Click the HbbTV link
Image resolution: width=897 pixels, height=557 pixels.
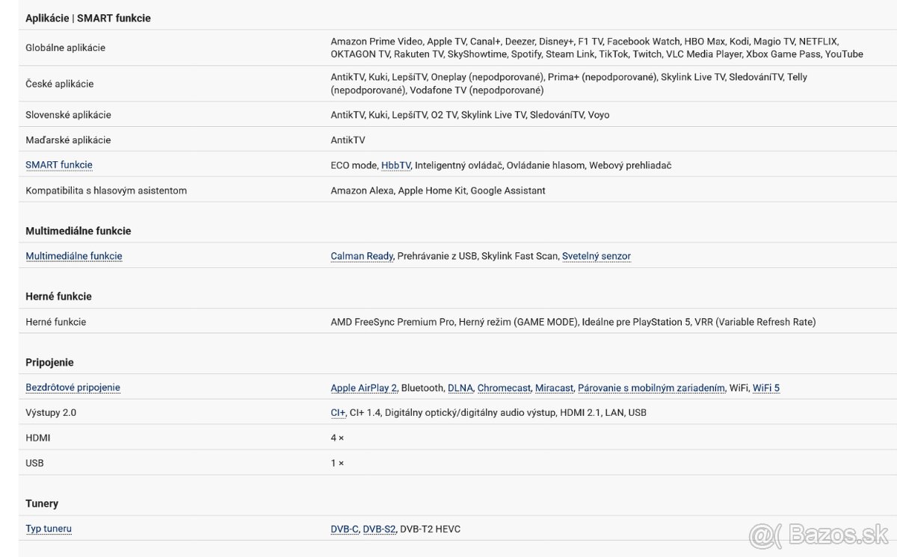[395, 165]
